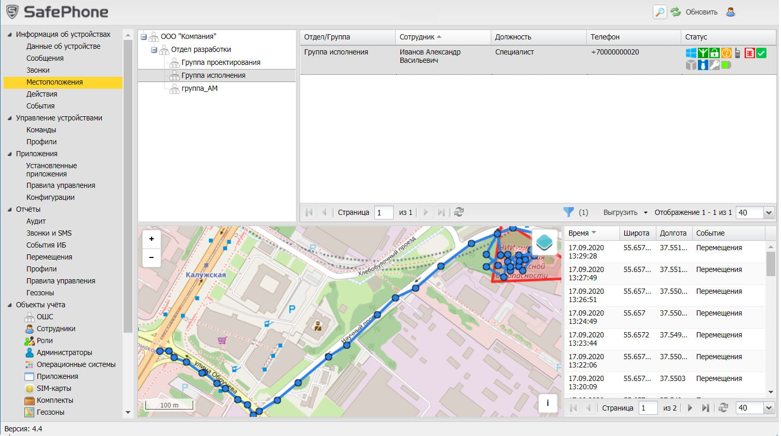Viewport: 781px width, 436px height.
Task: Click the blue necktie status icon
Action: click(x=703, y=65)
